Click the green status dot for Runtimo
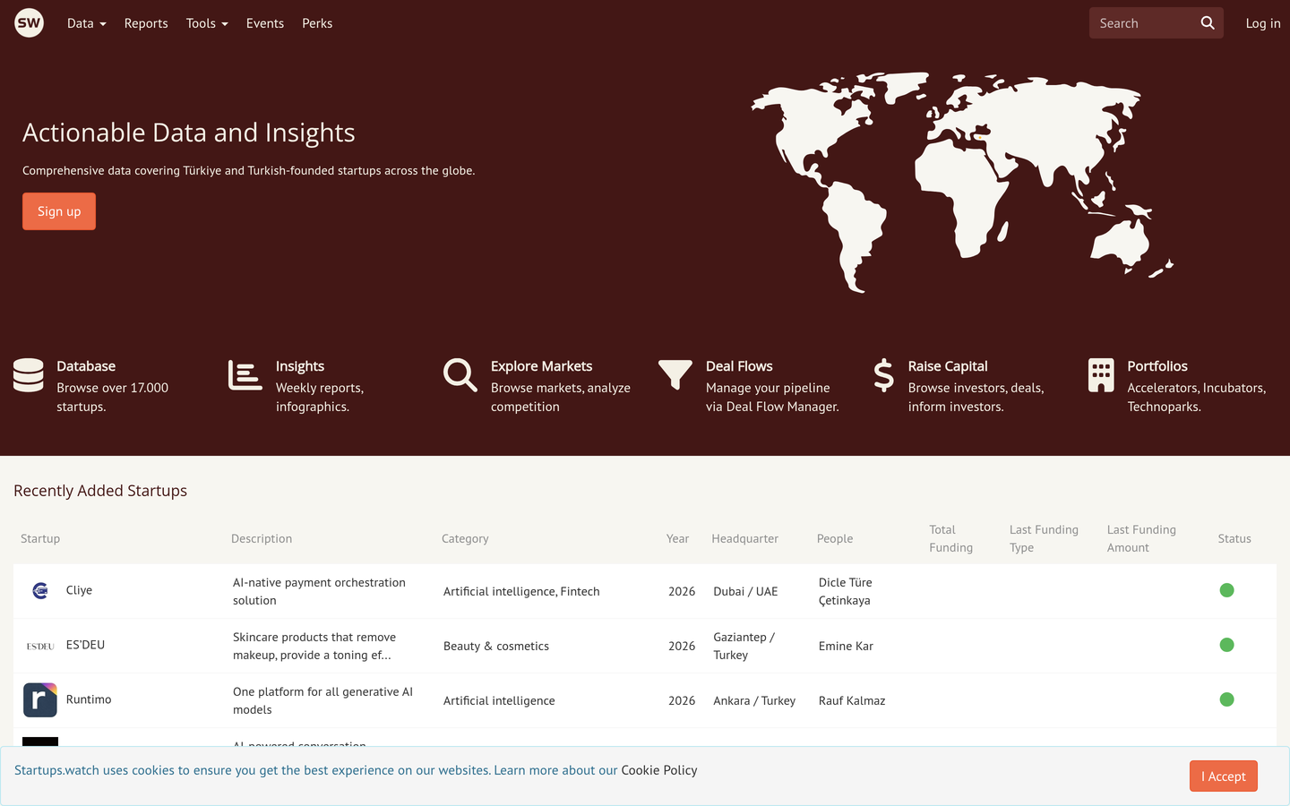 click(x=1227, y=699)
